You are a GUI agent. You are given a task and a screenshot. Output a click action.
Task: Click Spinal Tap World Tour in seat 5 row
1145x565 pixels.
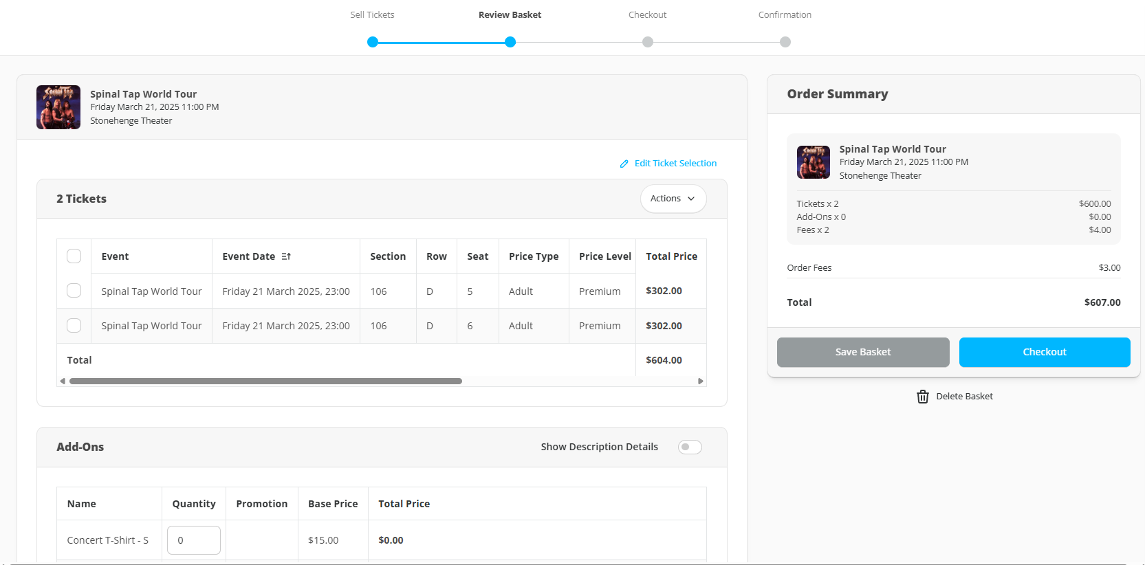(x=151, y=291)
